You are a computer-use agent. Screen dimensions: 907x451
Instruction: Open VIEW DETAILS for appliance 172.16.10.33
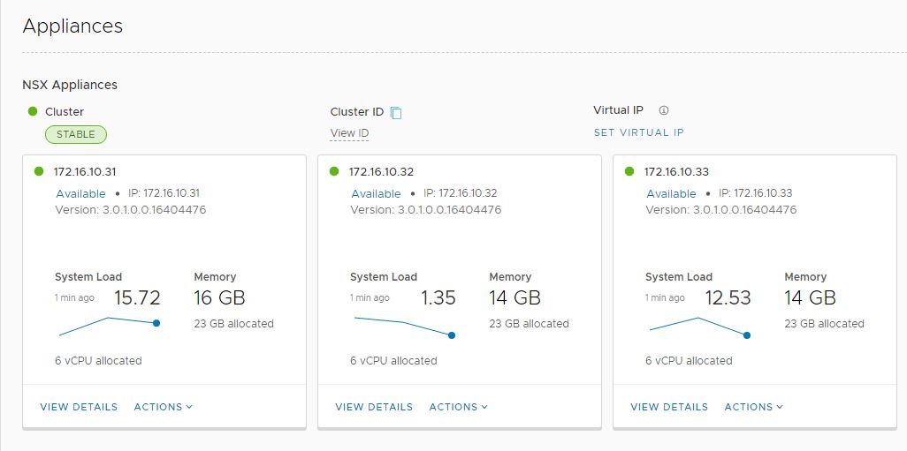pos(669,407)
